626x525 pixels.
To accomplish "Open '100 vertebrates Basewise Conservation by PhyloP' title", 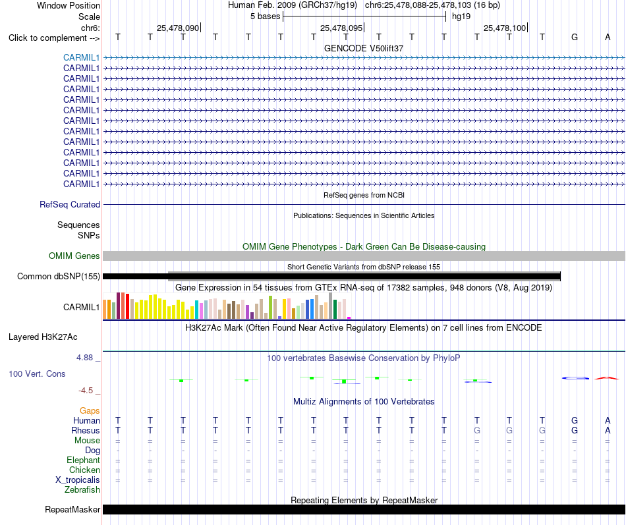I will pyautogui.click(x=364, y=358).
